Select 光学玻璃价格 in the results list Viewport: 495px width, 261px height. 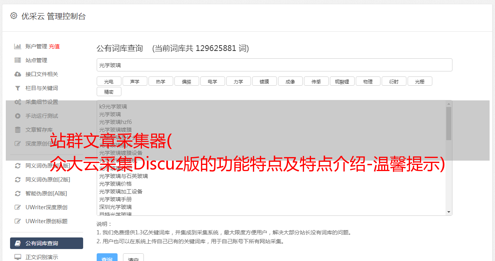pos(115,184)
